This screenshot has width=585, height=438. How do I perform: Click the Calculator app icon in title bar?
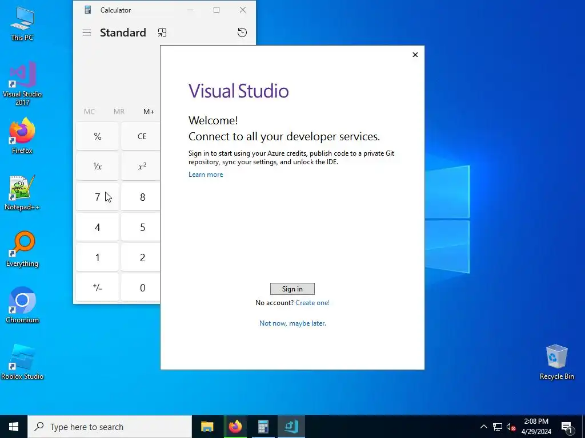(x=87, y=10)
